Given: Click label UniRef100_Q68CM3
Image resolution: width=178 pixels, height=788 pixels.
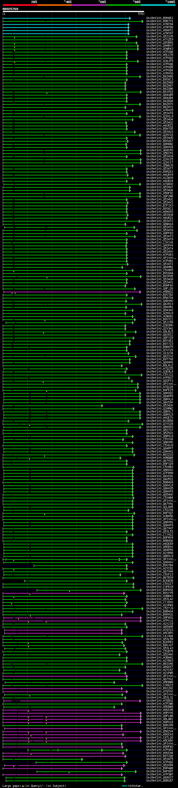Looking at the screenshot, I should (x=159, y=150).
